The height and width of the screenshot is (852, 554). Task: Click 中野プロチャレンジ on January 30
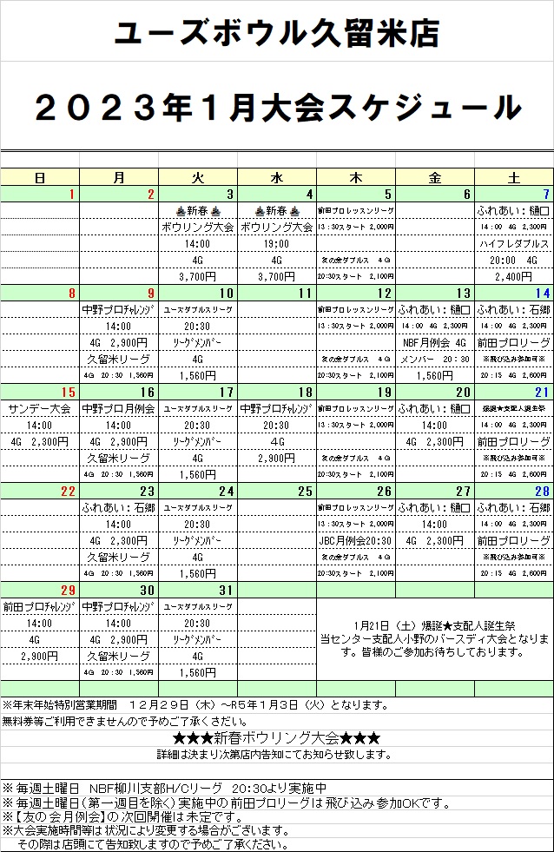point(119,606)
